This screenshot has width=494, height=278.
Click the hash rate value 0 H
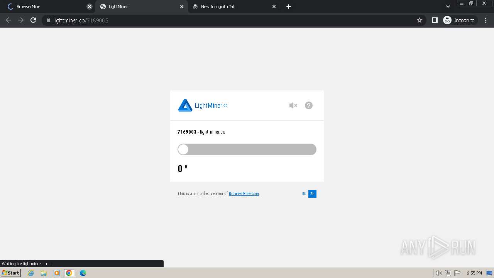pos(183,168)
